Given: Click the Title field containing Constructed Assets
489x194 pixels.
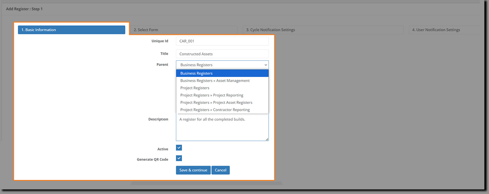Looking at the screenshot, I should point(222,54).
